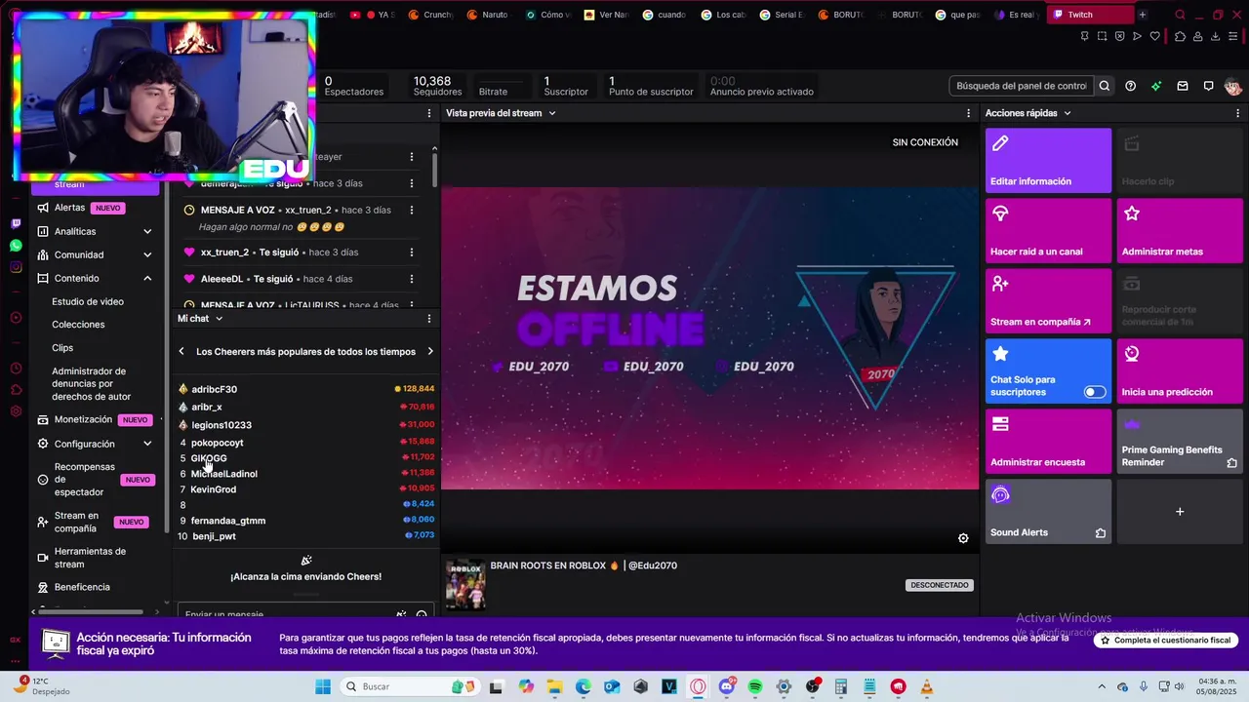The image size is (1249, 702).
Task: Click the dashboard search magnifier icon
Action: (x=1105, y=86)
